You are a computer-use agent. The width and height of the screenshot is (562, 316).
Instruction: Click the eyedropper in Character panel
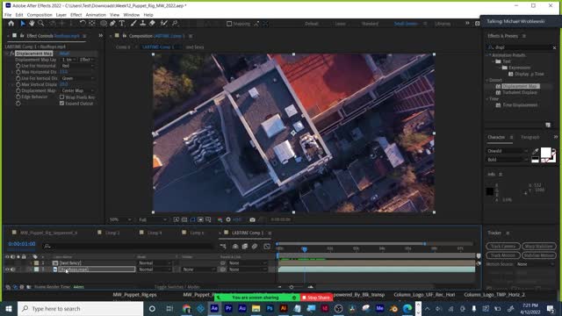point(535,151)
